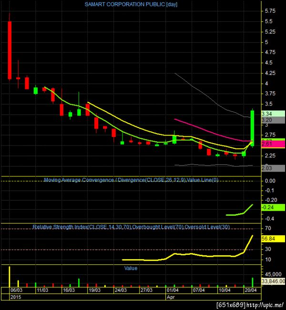The width and height of the screenshot is (286, 310).
Task: Select the 4.75 price axis label
Action: (x=270, y=52)
